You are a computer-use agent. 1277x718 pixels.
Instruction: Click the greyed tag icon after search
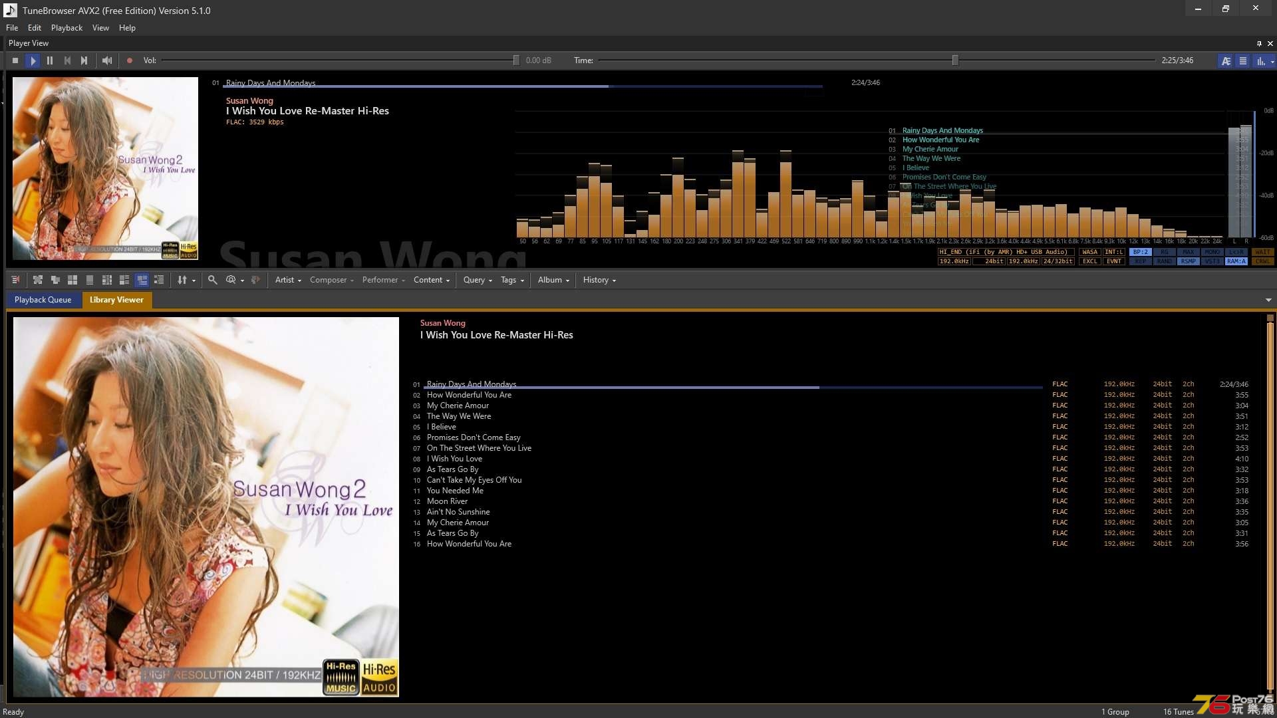[256, 280]
